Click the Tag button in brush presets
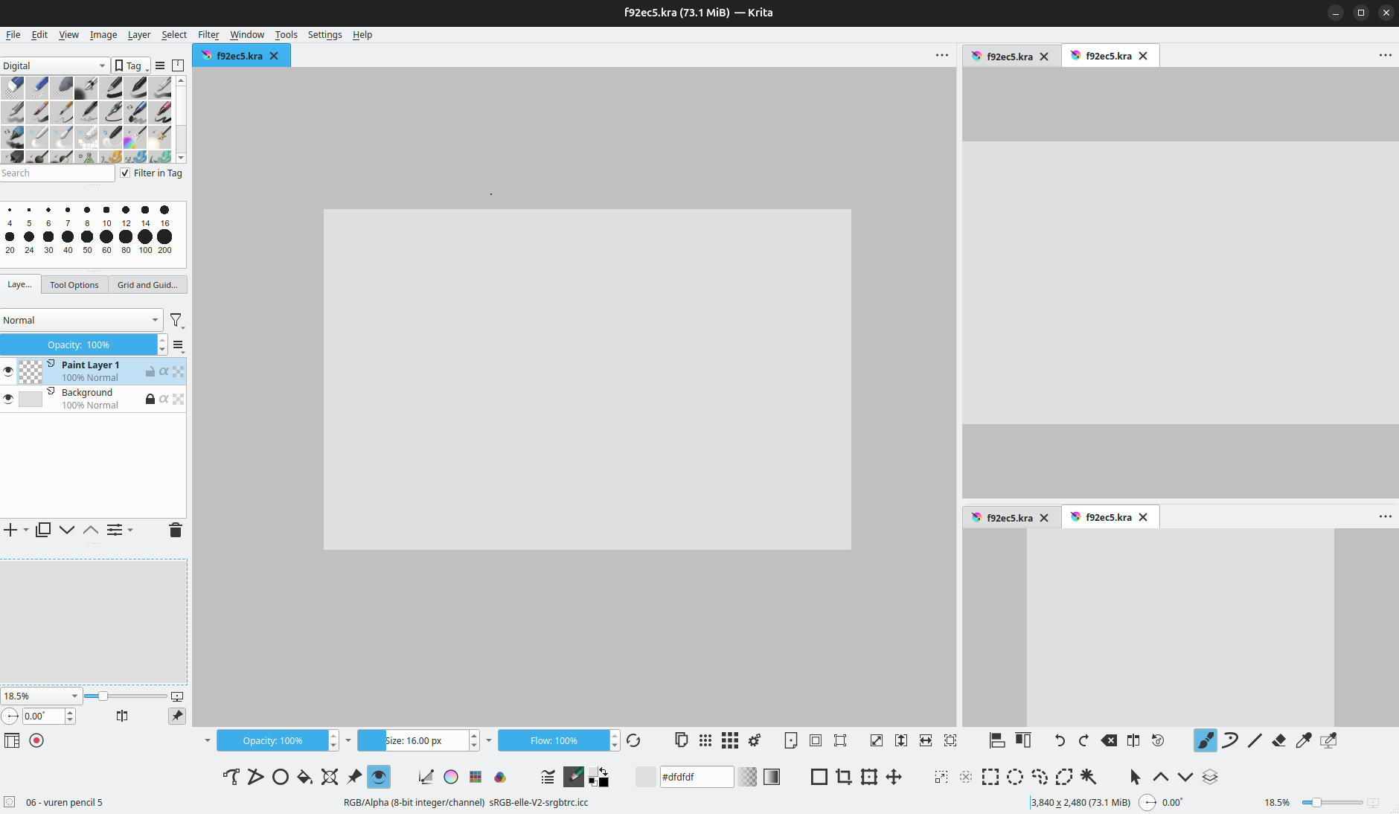The width and height of the screenshot is (1399, 814). click(131, 65)
